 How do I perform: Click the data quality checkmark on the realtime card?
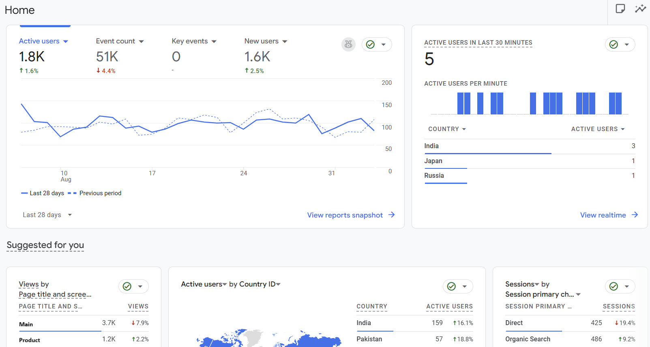(x=614, y=44)
